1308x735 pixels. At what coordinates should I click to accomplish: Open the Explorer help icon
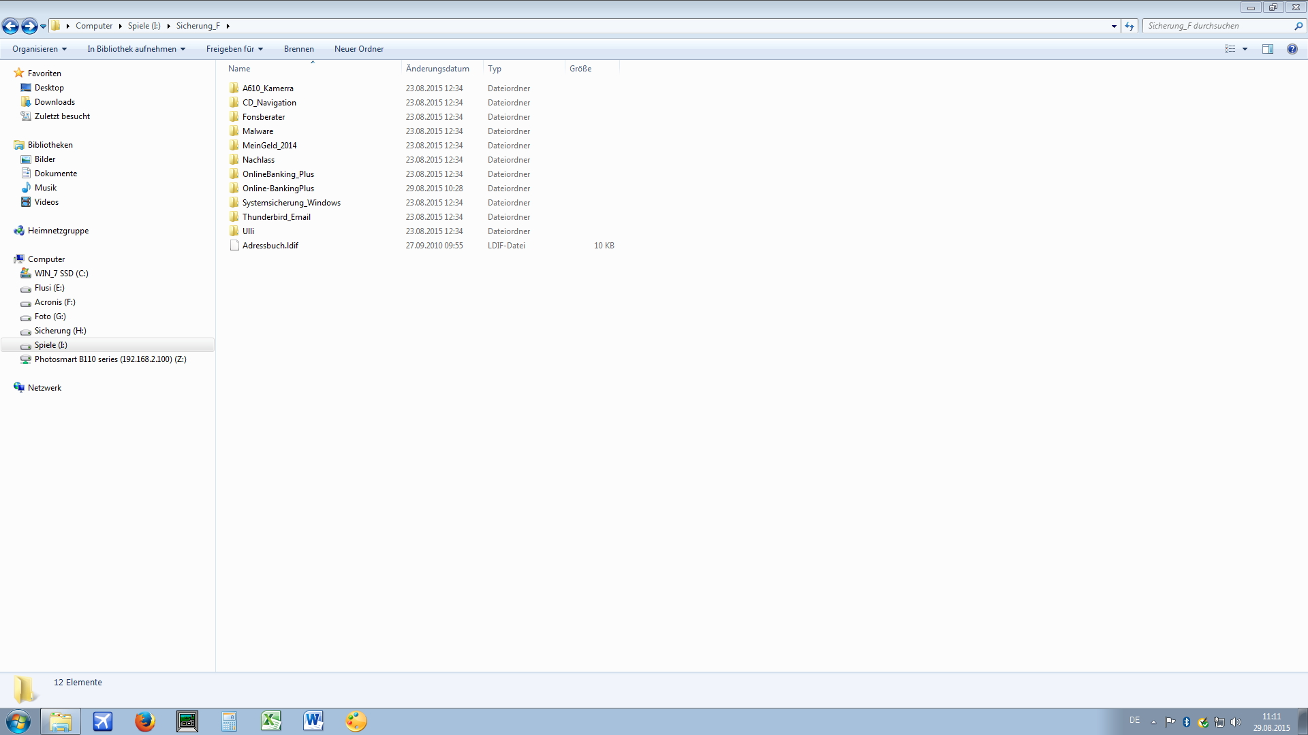(x=1292, y=49)
